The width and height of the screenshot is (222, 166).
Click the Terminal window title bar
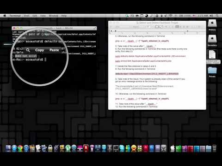tap(54, 28)
